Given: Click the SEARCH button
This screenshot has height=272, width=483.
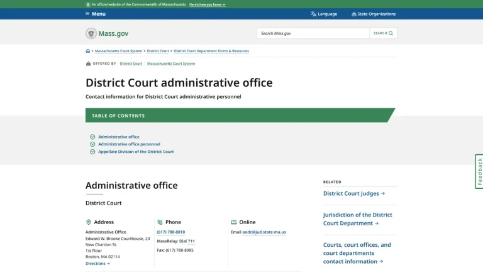Looking at the screenshot, I should 383,33.
